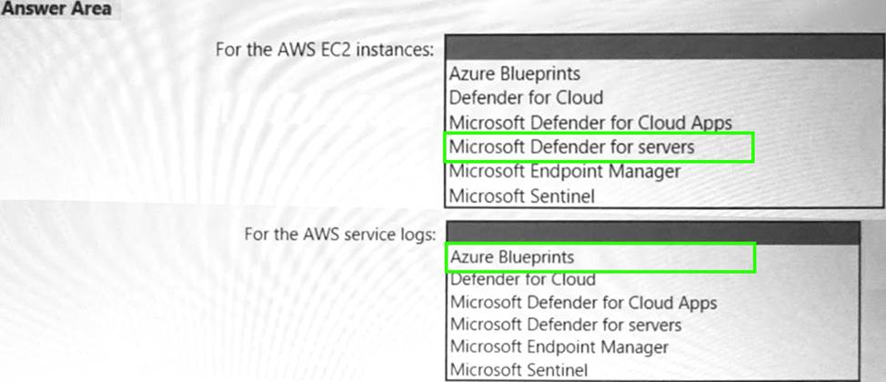Choose Microsoft Endpoint Manager for EC2 instances
This screenshot has width=886, height=382.
pos(564,171)
